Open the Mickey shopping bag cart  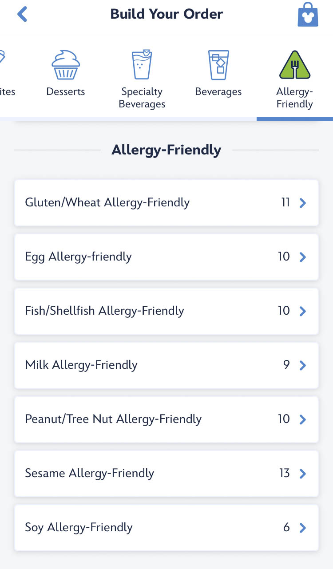click(308, 15)
